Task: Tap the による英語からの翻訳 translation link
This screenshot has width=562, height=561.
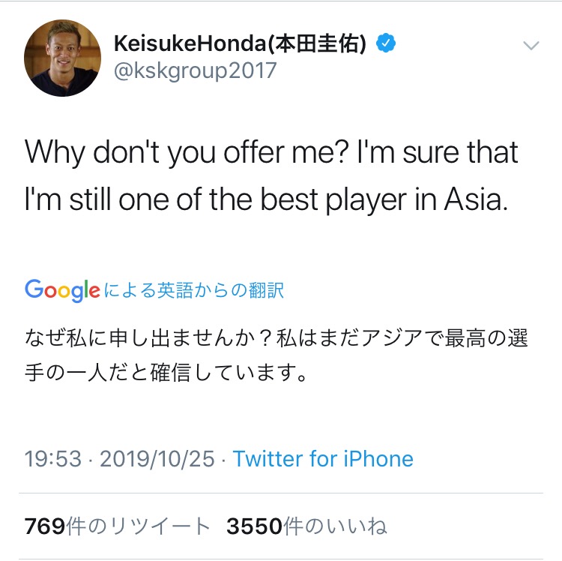Action: click(x=194, y=290)
